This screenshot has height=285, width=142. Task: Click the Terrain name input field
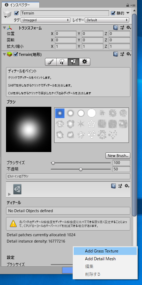tap(65, 13)
